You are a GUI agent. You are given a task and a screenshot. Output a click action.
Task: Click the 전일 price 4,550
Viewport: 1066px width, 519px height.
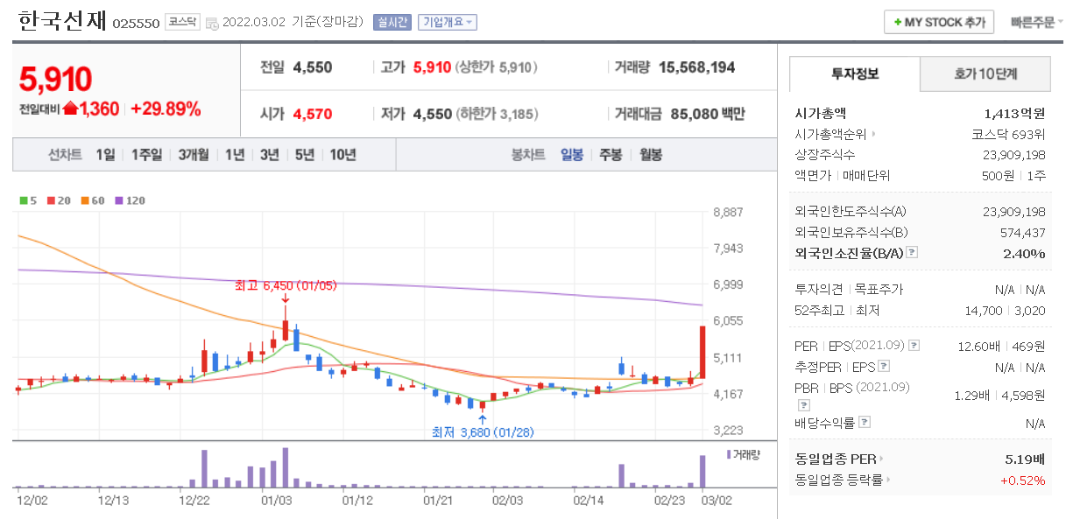[313, 67]
